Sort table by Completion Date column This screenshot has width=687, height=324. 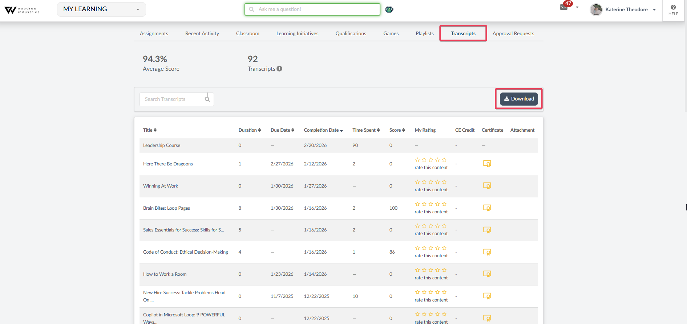coord(323,130)
